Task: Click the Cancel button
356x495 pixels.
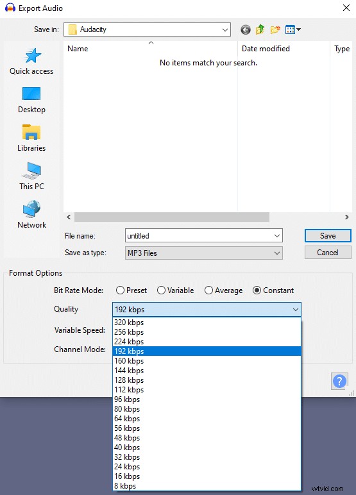Action: point(328,253)
